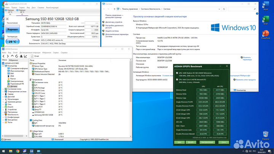
Task: Click Изменить ключ продукта link
Action: (x=245, y=79)
